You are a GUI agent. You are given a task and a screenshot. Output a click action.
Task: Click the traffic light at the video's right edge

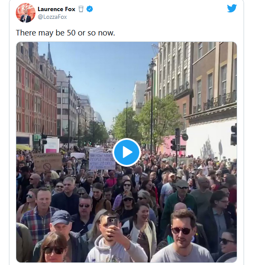[x=234, y=134]
